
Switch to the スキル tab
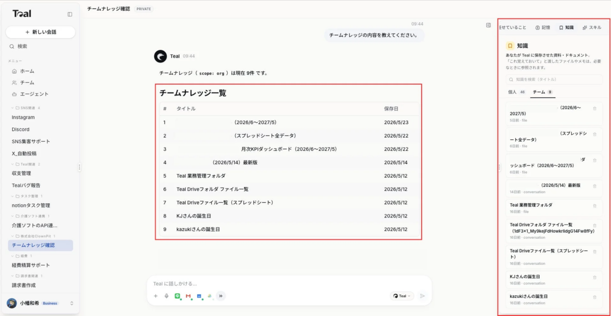coord(592,27)
